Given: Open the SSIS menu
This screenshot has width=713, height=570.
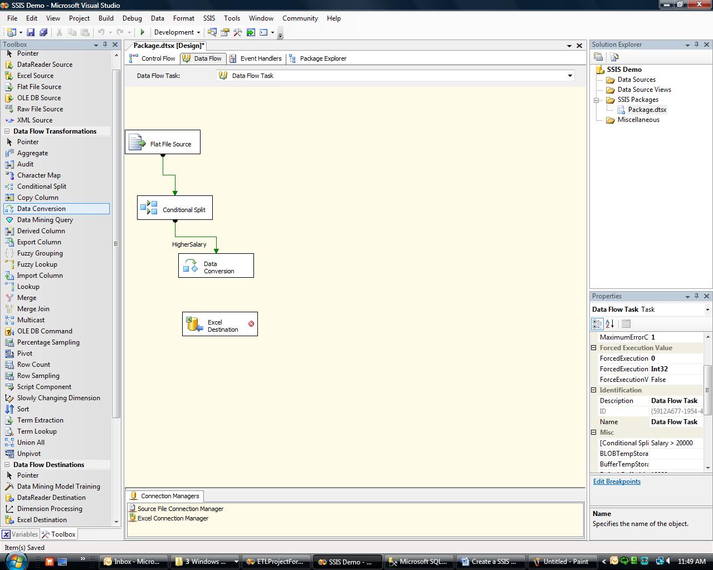Looking at the screenshot, I should pyautogui.click(x=209, y=18).
